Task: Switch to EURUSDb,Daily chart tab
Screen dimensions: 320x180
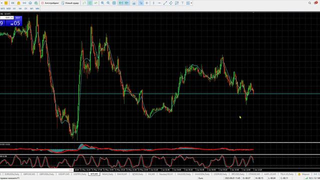Action: point(12,174)
